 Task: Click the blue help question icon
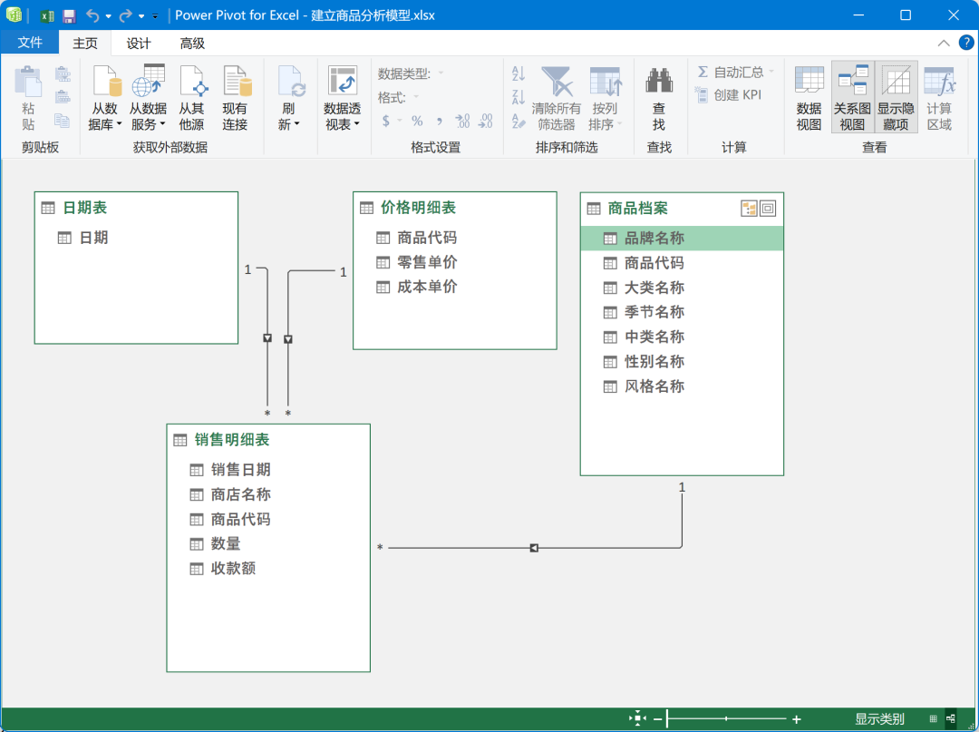[x=966, y=43]
